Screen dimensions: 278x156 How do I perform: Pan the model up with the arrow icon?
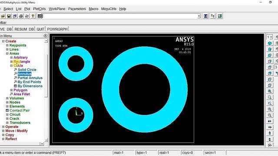click(270, 133)
